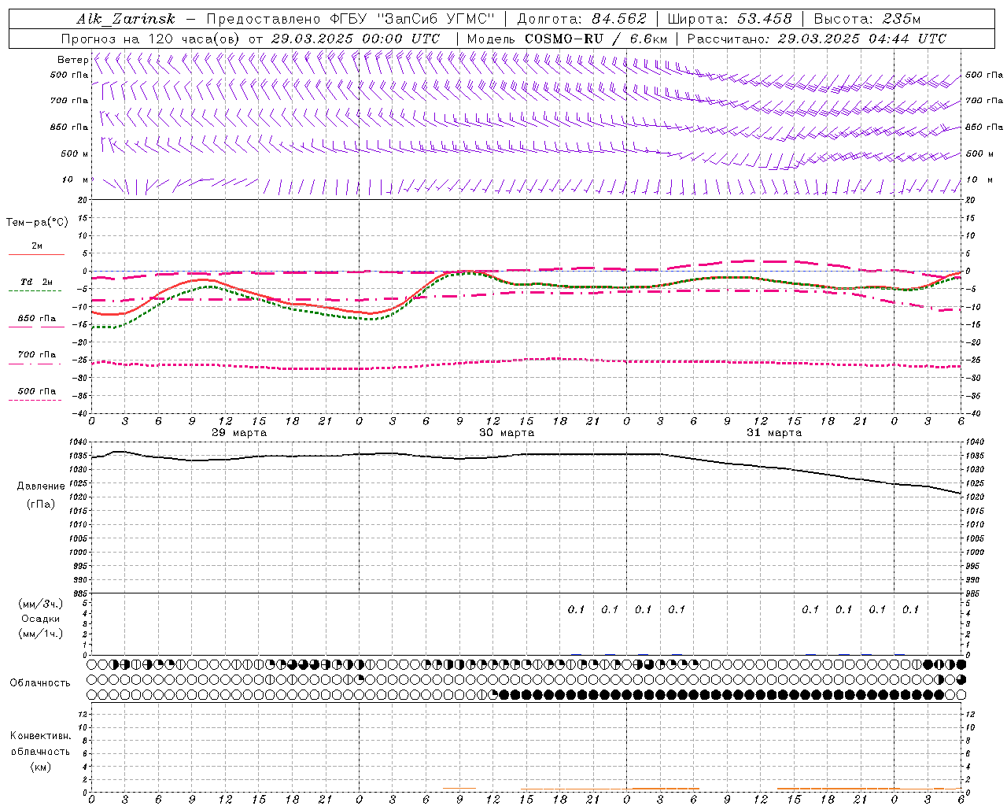This screenshot has height=806, width=1007.
Task: Click the Модель COSMO-RU / 6.6км label
Action: [566, 39]
